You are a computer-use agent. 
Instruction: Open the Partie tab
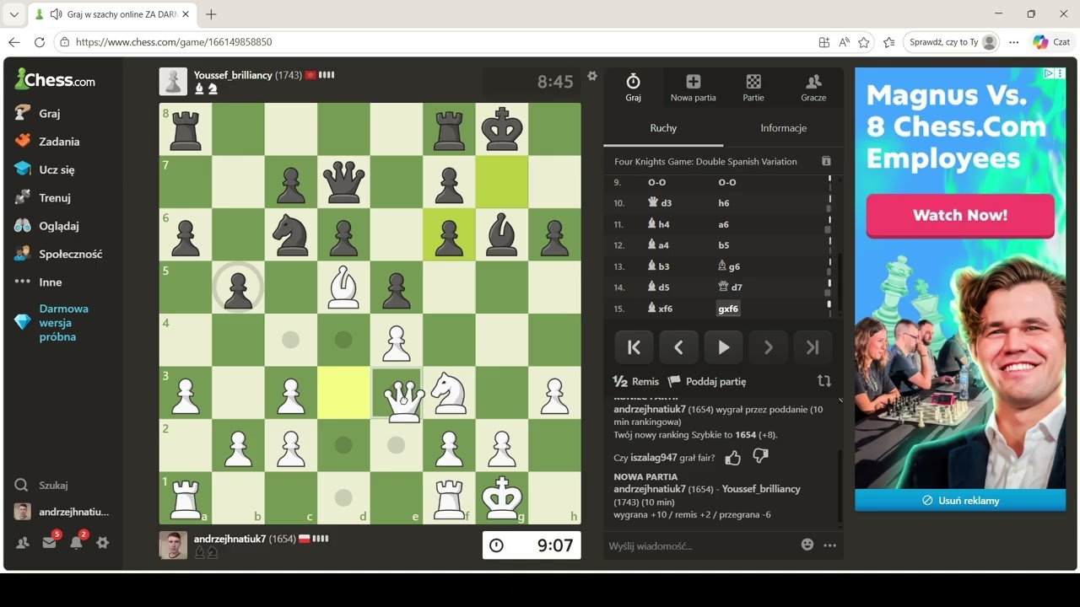(x=753, y=88)
